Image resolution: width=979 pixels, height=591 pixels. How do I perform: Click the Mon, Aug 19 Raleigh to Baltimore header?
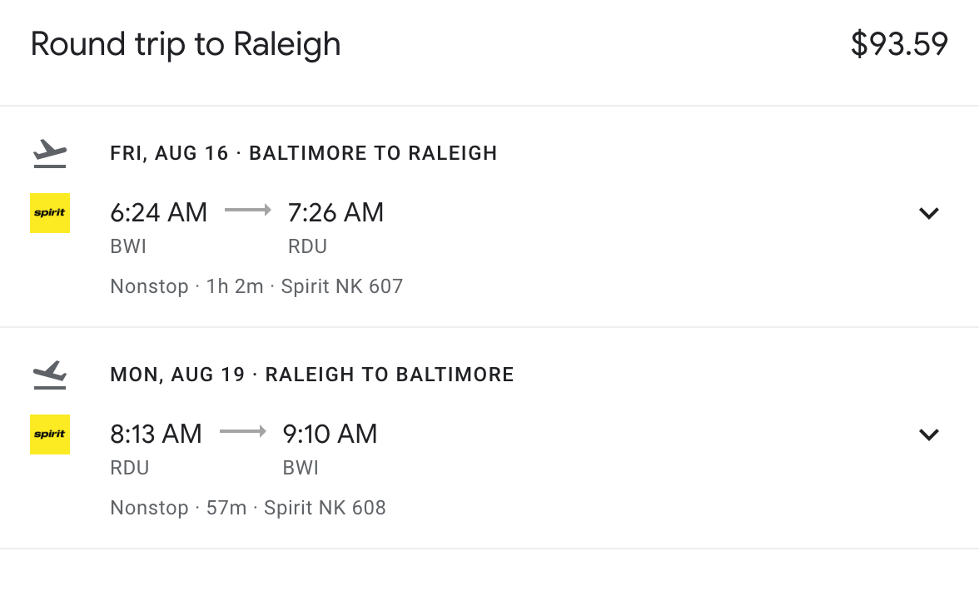tap(311, 375)
